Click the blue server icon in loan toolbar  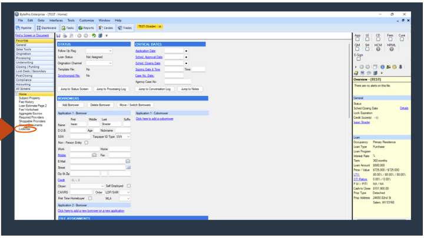(x=100, y=36)
